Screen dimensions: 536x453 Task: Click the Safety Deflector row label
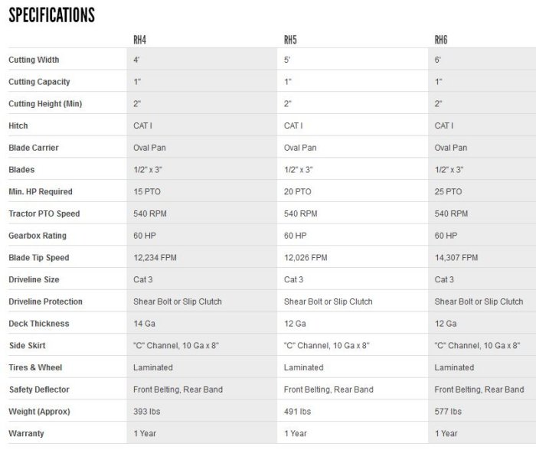[x=38, y=389]
